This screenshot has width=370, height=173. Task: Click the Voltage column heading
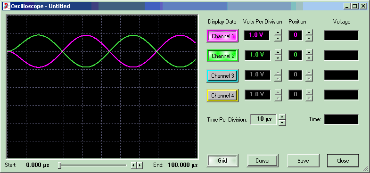point(342,22)
